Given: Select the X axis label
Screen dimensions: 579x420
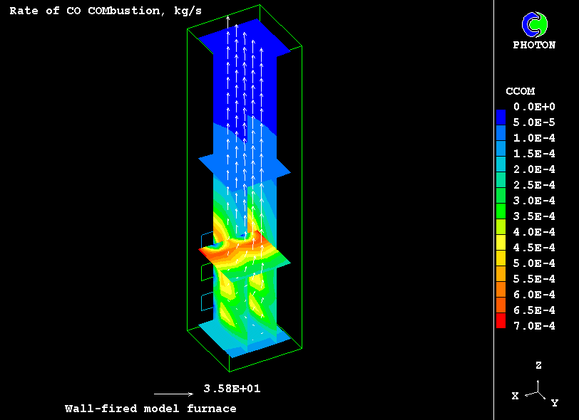Looking at the screenshot, I should 515,396.
